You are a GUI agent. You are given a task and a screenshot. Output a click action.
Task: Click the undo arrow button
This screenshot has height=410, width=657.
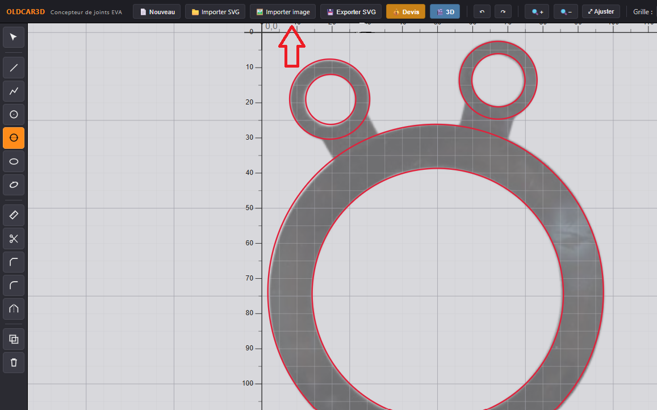coord(482,12)
